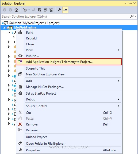Click the New Solution Explorer View icon
This screenshot has height=154, width=138.
(20, 74)
